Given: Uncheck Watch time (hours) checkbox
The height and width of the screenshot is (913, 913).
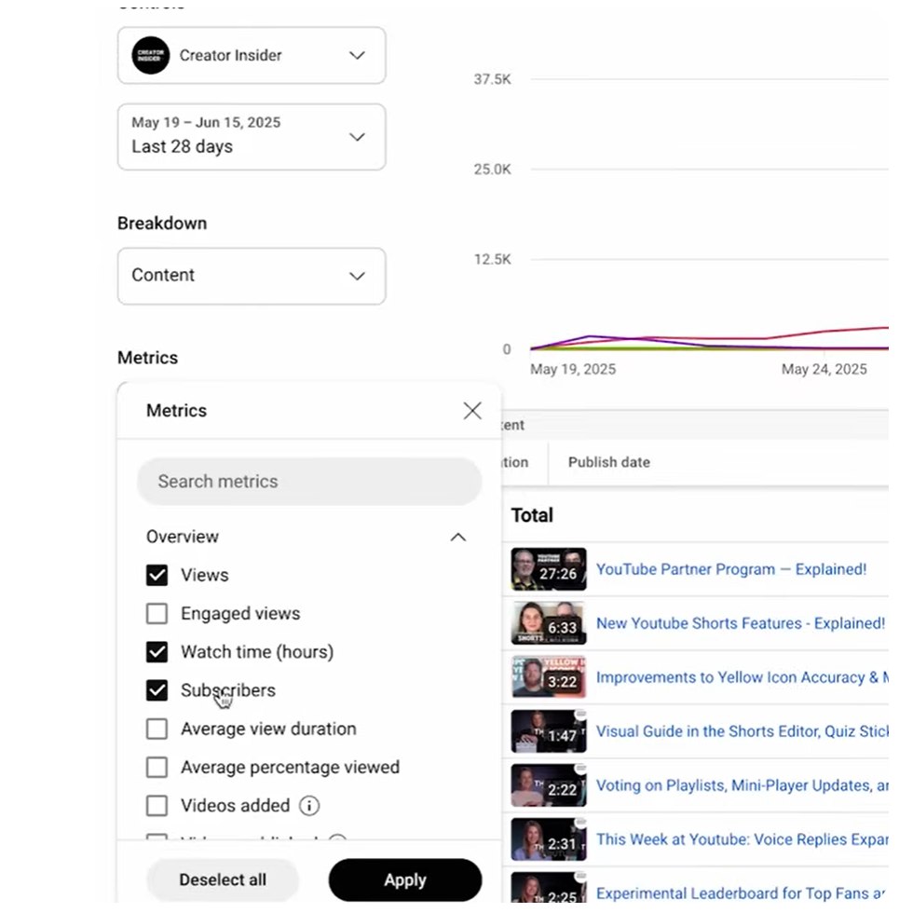Looking at the screenshot, I should click(157, 652).
